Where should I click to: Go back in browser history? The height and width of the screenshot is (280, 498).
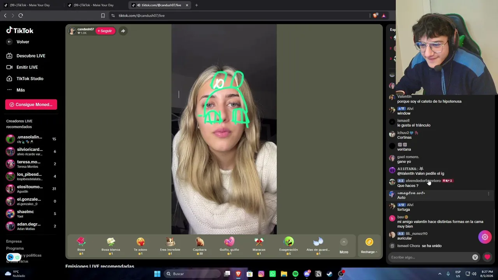pyautogui.click(x=5, y=16)
